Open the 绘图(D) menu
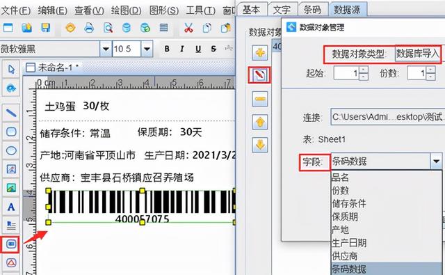The height and width of the screenshot is (275, 445). (x=126, y=10)
